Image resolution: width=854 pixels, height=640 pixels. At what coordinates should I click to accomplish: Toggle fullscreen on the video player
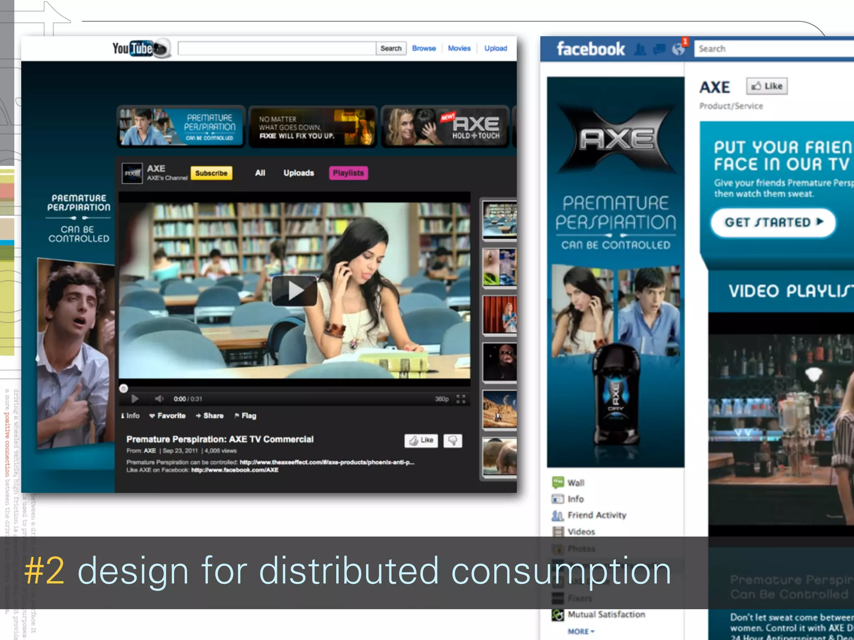[461, 399]
